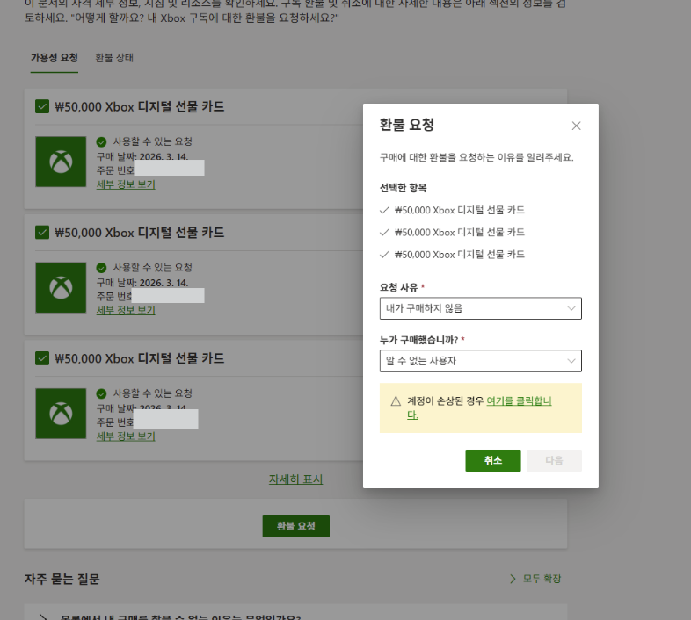The width and height of the screenshot is (691, 620).
Task: Click the 선택한 항목 label
Action: point(404,188)
